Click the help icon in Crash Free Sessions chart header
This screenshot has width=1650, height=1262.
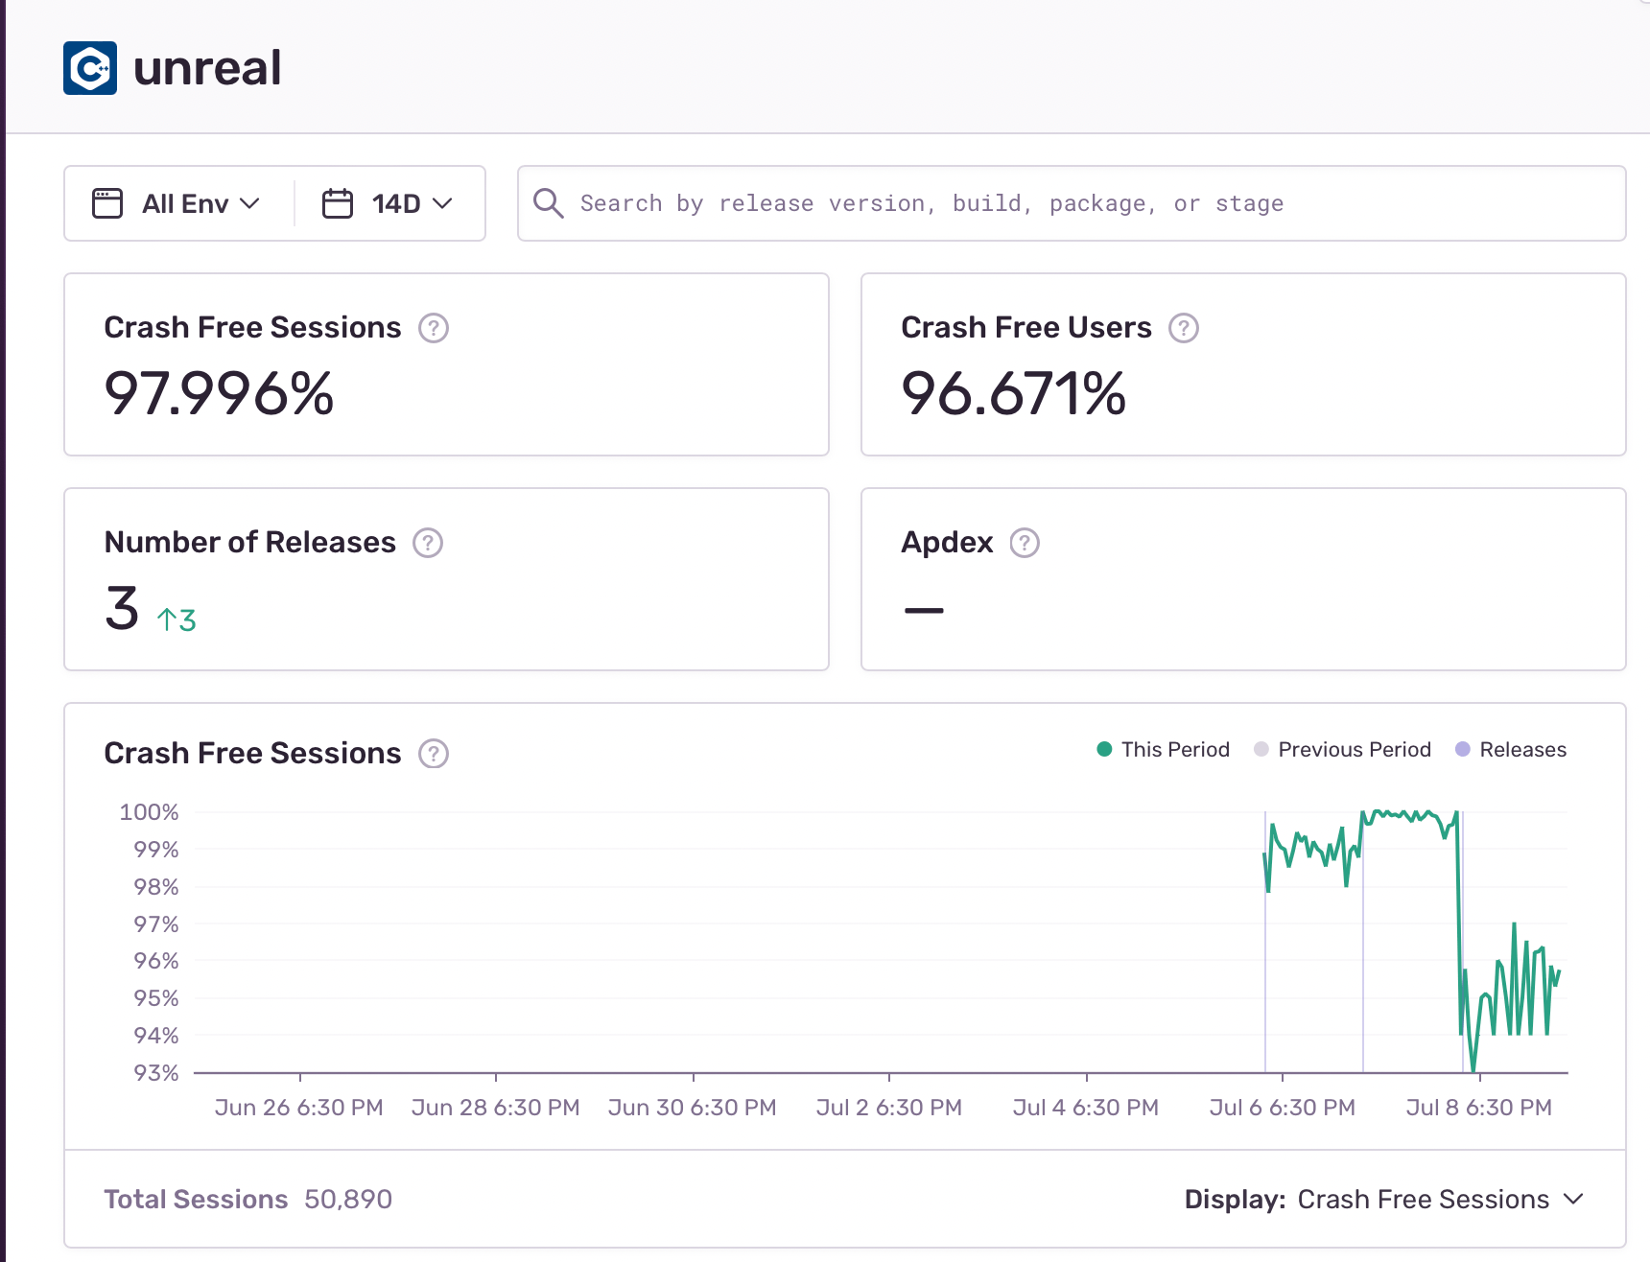click(x=434, y=754)
